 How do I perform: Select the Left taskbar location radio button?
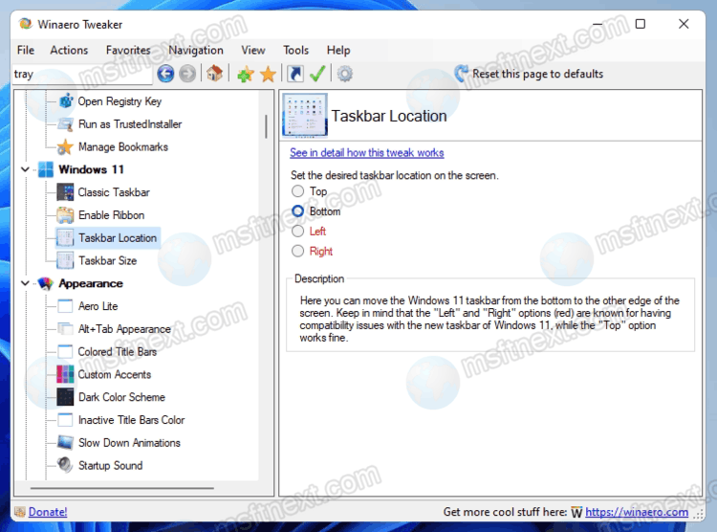tap(297, 232)
